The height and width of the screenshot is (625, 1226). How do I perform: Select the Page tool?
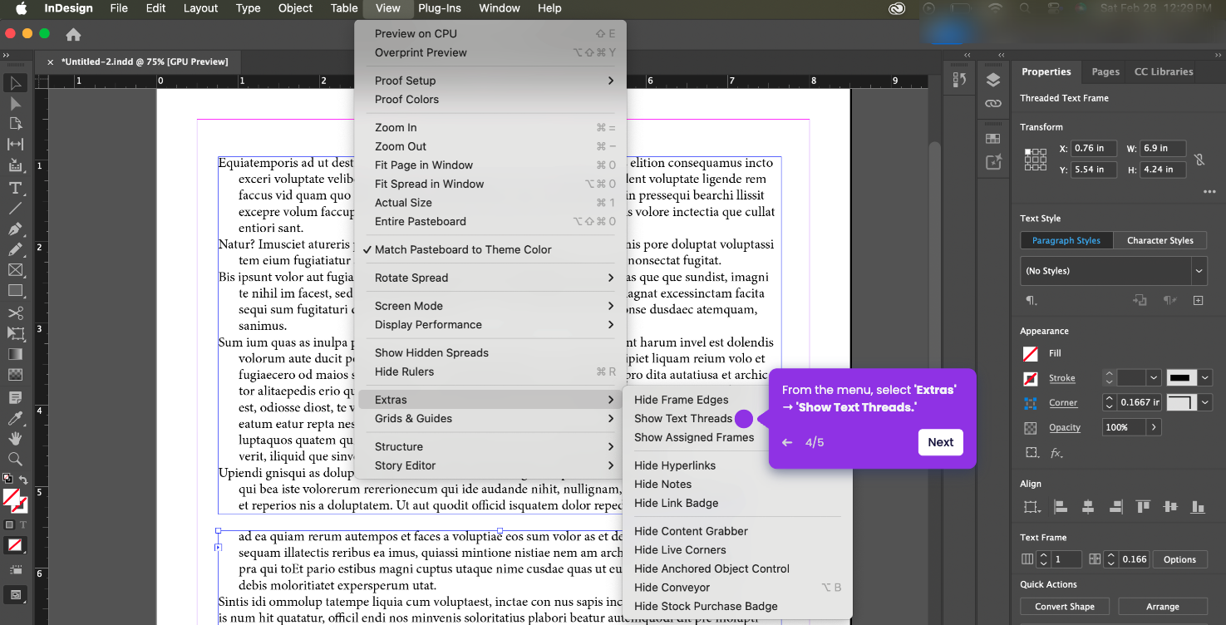15,124
